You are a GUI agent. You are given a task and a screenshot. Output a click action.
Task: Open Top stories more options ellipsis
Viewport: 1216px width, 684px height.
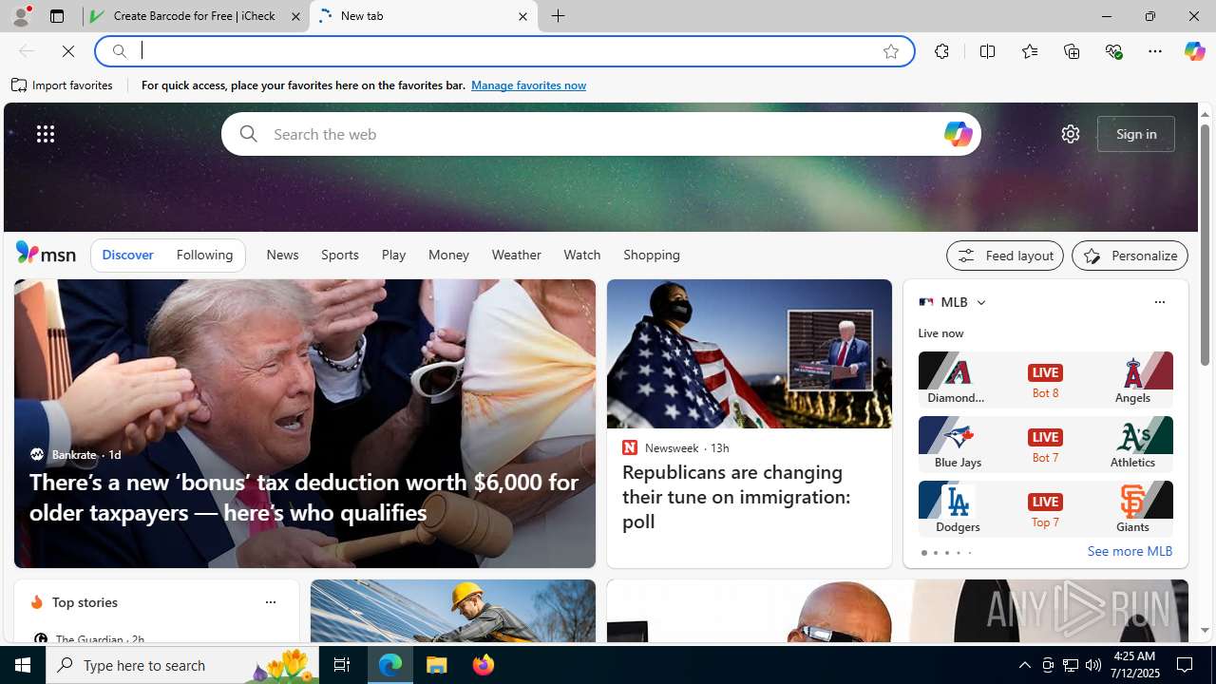click(x=270, y=602)
